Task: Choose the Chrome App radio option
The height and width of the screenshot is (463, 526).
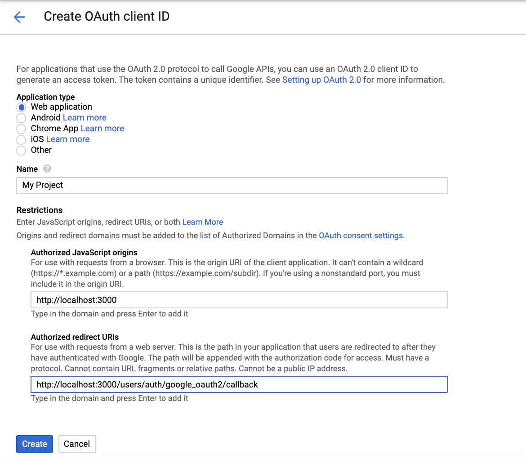Action: [21, 129]
